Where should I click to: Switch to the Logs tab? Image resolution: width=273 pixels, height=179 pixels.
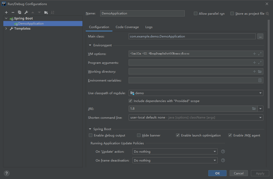[x=149, y=27]
